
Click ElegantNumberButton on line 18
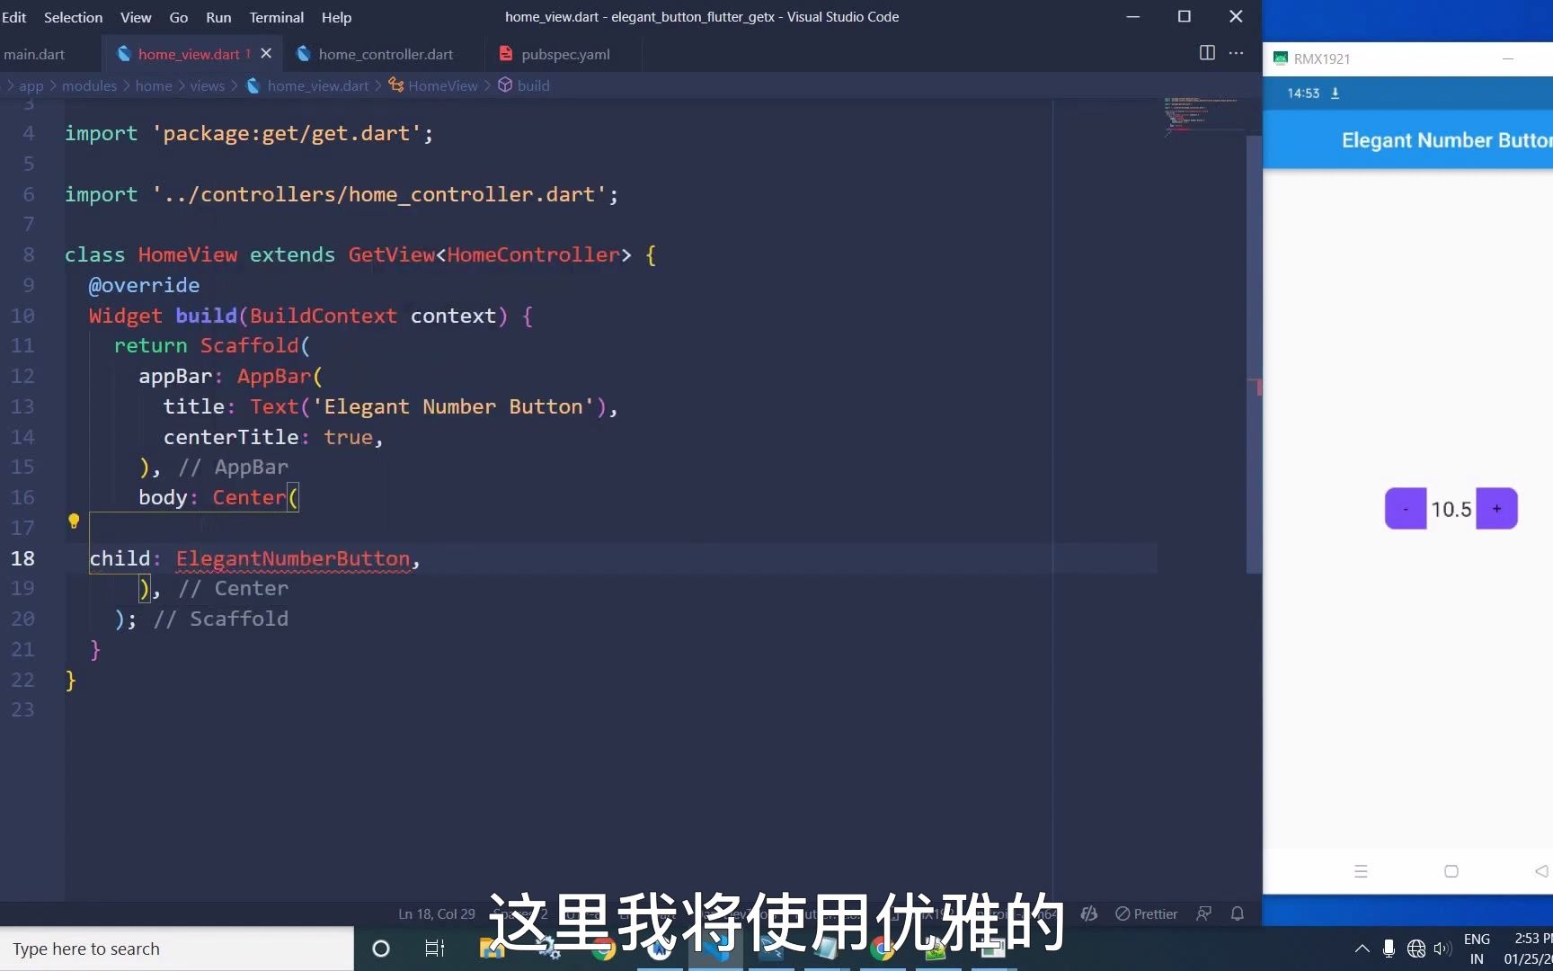[x=293, y=558]
